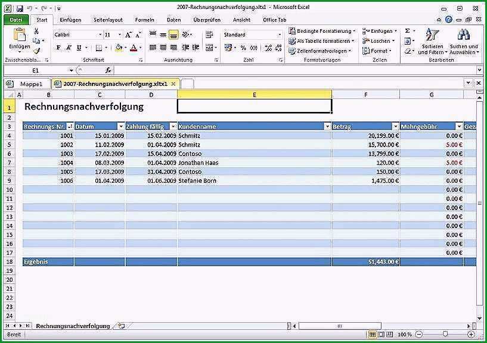
Task: Toggle italic with the K button
Action: click(x=69, y=48)
